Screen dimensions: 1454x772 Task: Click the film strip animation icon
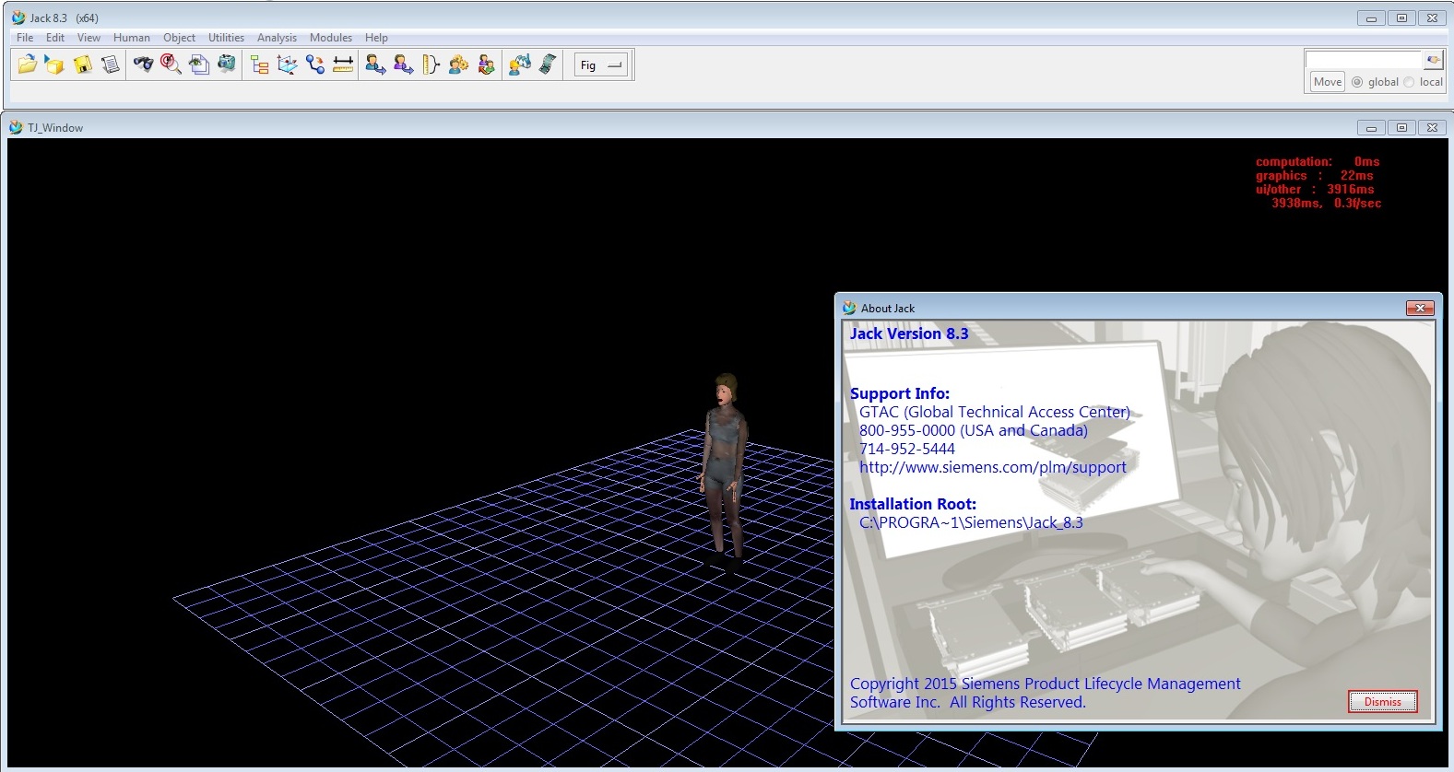tap(547, 64)
